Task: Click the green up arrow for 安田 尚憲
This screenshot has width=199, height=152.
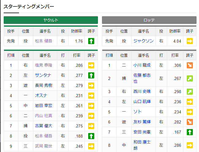Action: point(190,132)
